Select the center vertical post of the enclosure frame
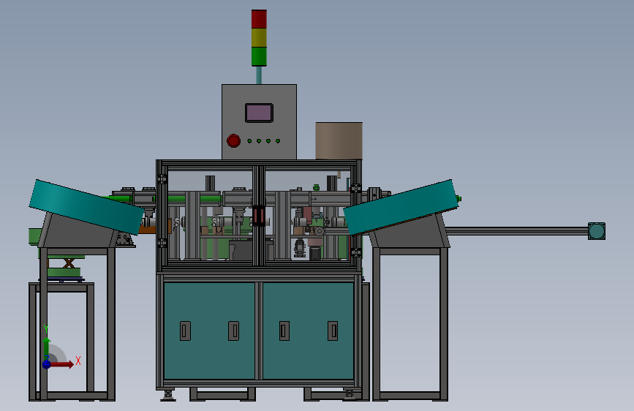 tap(259, 215)
